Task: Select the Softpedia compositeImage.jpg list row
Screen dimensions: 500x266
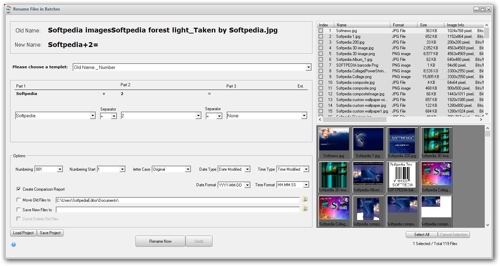Action: pos(401,94)
